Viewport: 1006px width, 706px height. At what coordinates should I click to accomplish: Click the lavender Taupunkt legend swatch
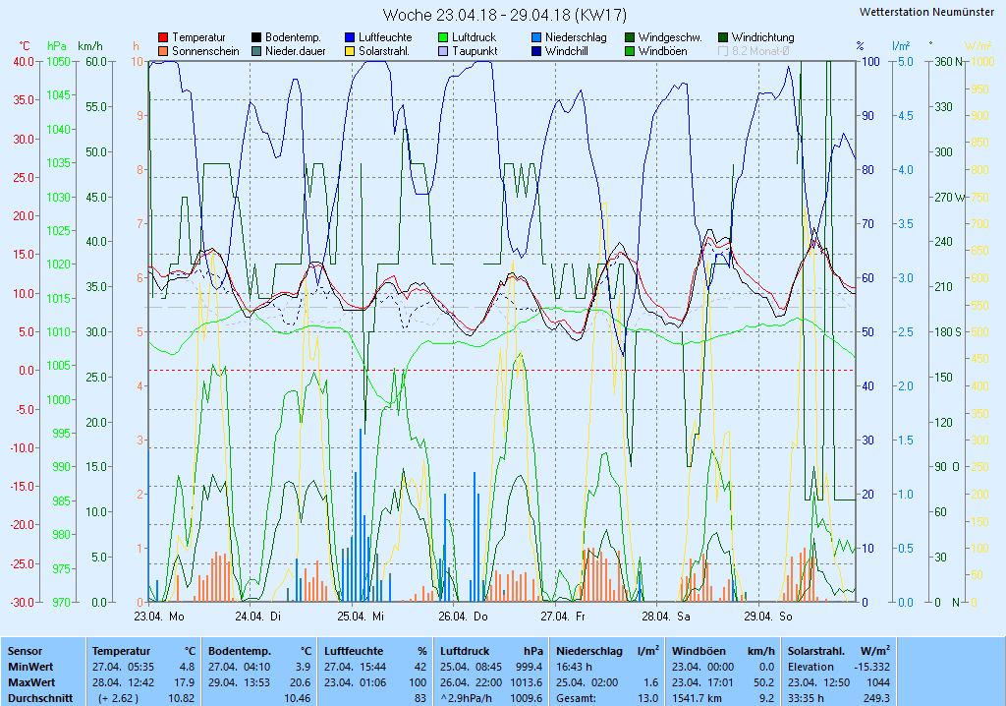pos(443,51)
